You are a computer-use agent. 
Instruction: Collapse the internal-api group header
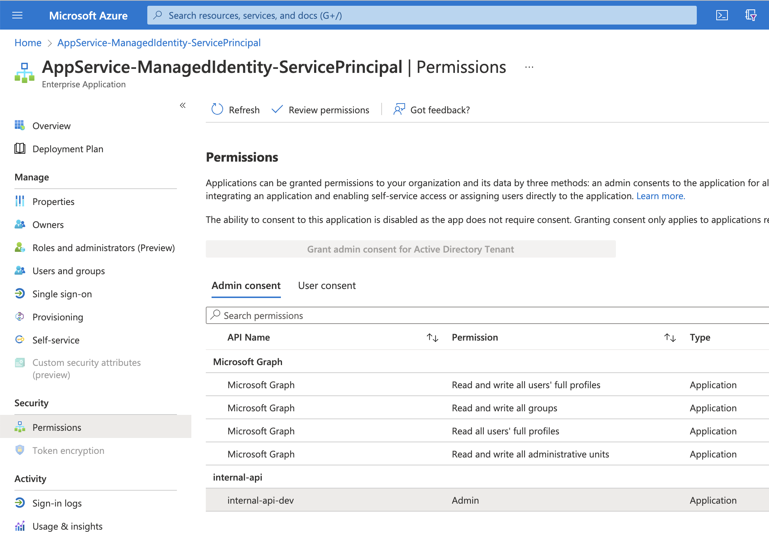[x=238, y=477]
